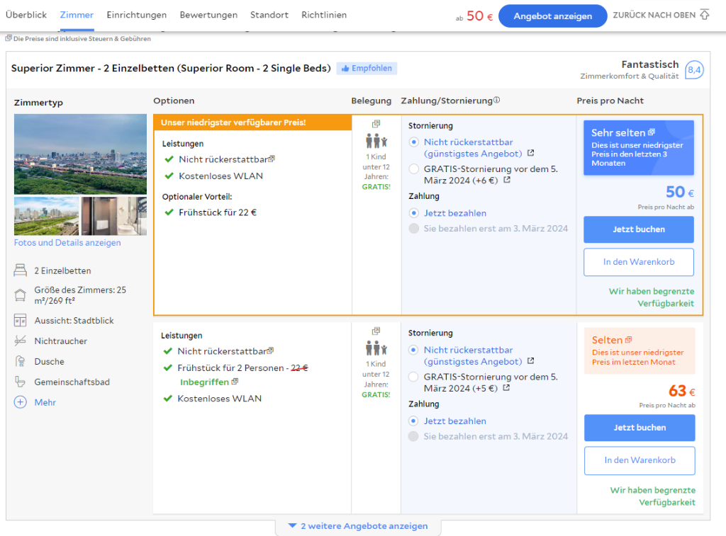Click the info icon beside Zahlung/Stornierung
This screenshot has height=536, width=726.
(497, 100)
